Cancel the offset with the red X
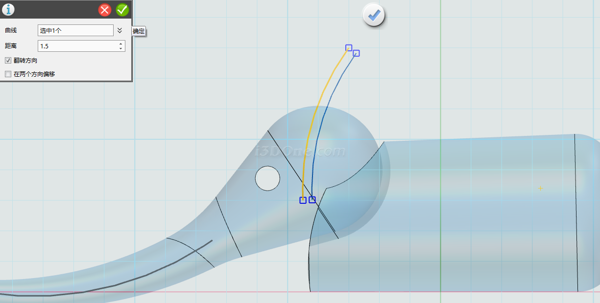The height and width of the screenshot is (303, 600). pyautogui.click(x=105, y=10)
